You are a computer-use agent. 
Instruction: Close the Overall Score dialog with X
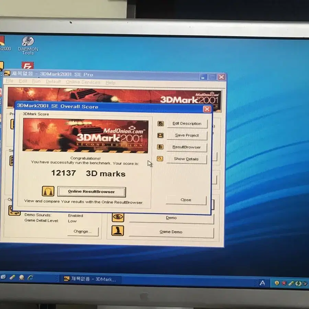pos(207,109)
